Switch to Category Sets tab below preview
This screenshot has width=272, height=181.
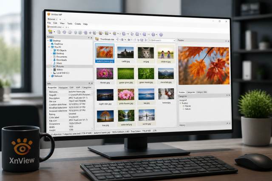(201, 92)
